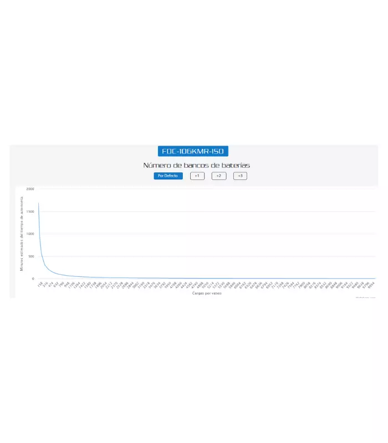Screen dimensions: 388x443
Task: Click the 474 label on the horizontal axis
Action: coord(51,284)
